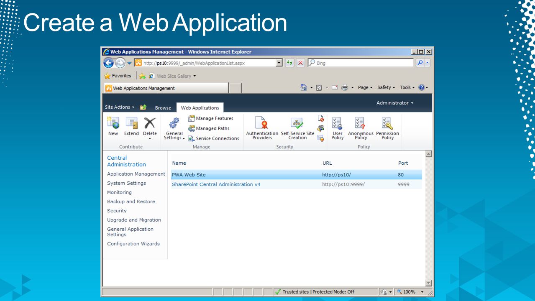The image size is (535, 301).
Task: Open the Administrator user dropdown
Action: tap(395, 103)
